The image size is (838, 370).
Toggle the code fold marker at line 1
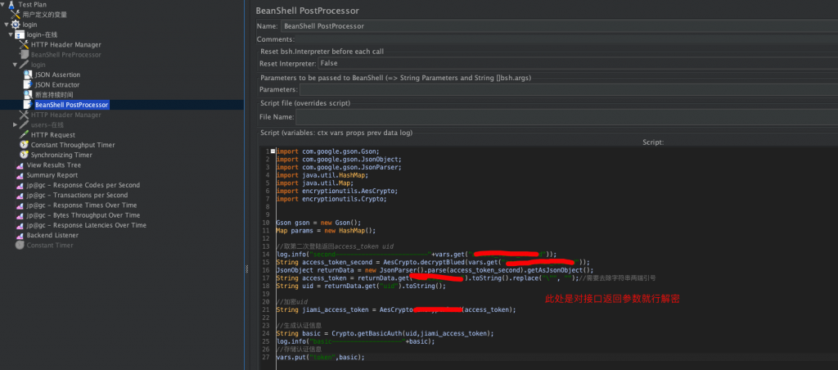point(273,151)
